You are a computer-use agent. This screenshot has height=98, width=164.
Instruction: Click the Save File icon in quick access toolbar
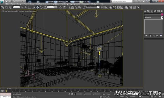click(x=12, y=1)
